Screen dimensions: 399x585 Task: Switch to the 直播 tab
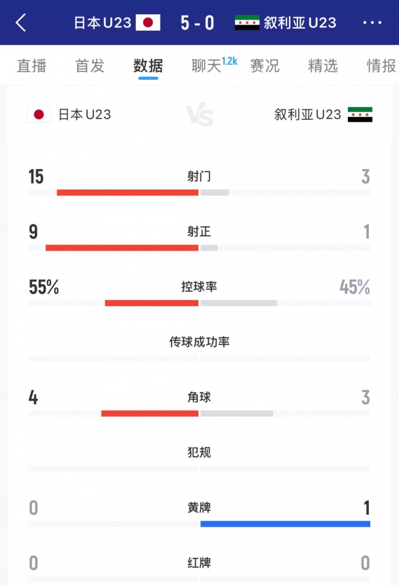point(32,66)
